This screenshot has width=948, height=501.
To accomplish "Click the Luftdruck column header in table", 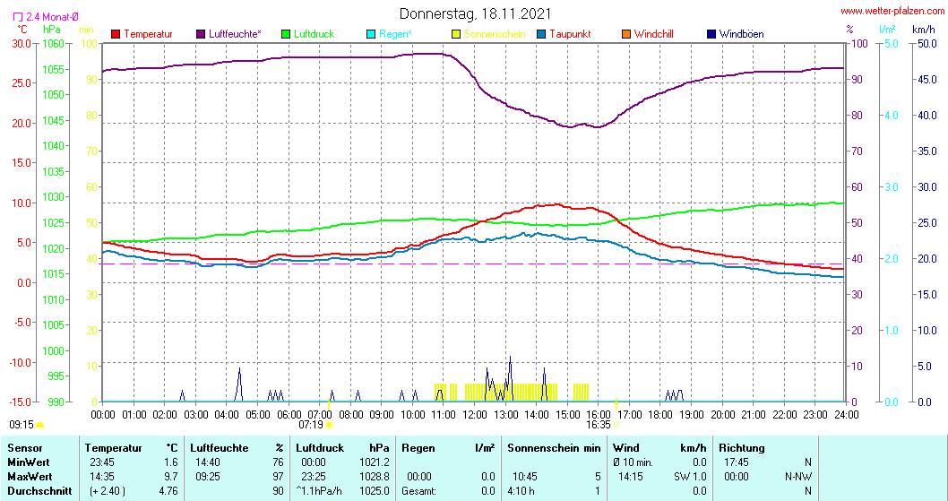I will (320, 448).
